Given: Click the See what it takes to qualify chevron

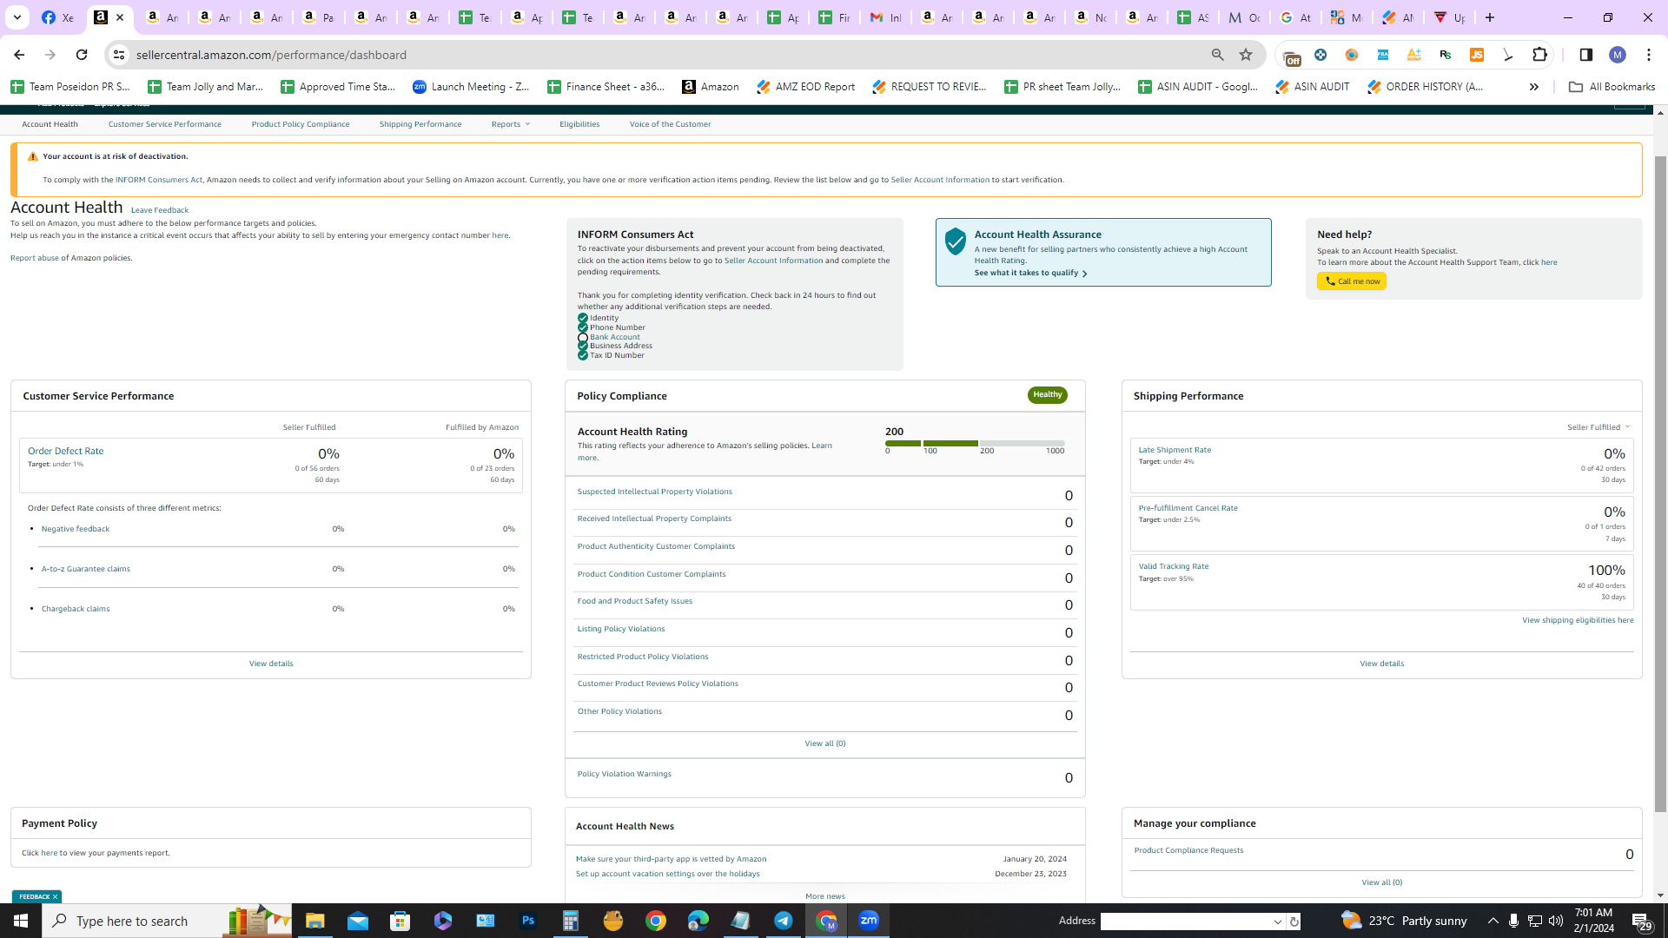Looking at the screenshot, I should click(x=1084, y=274).
